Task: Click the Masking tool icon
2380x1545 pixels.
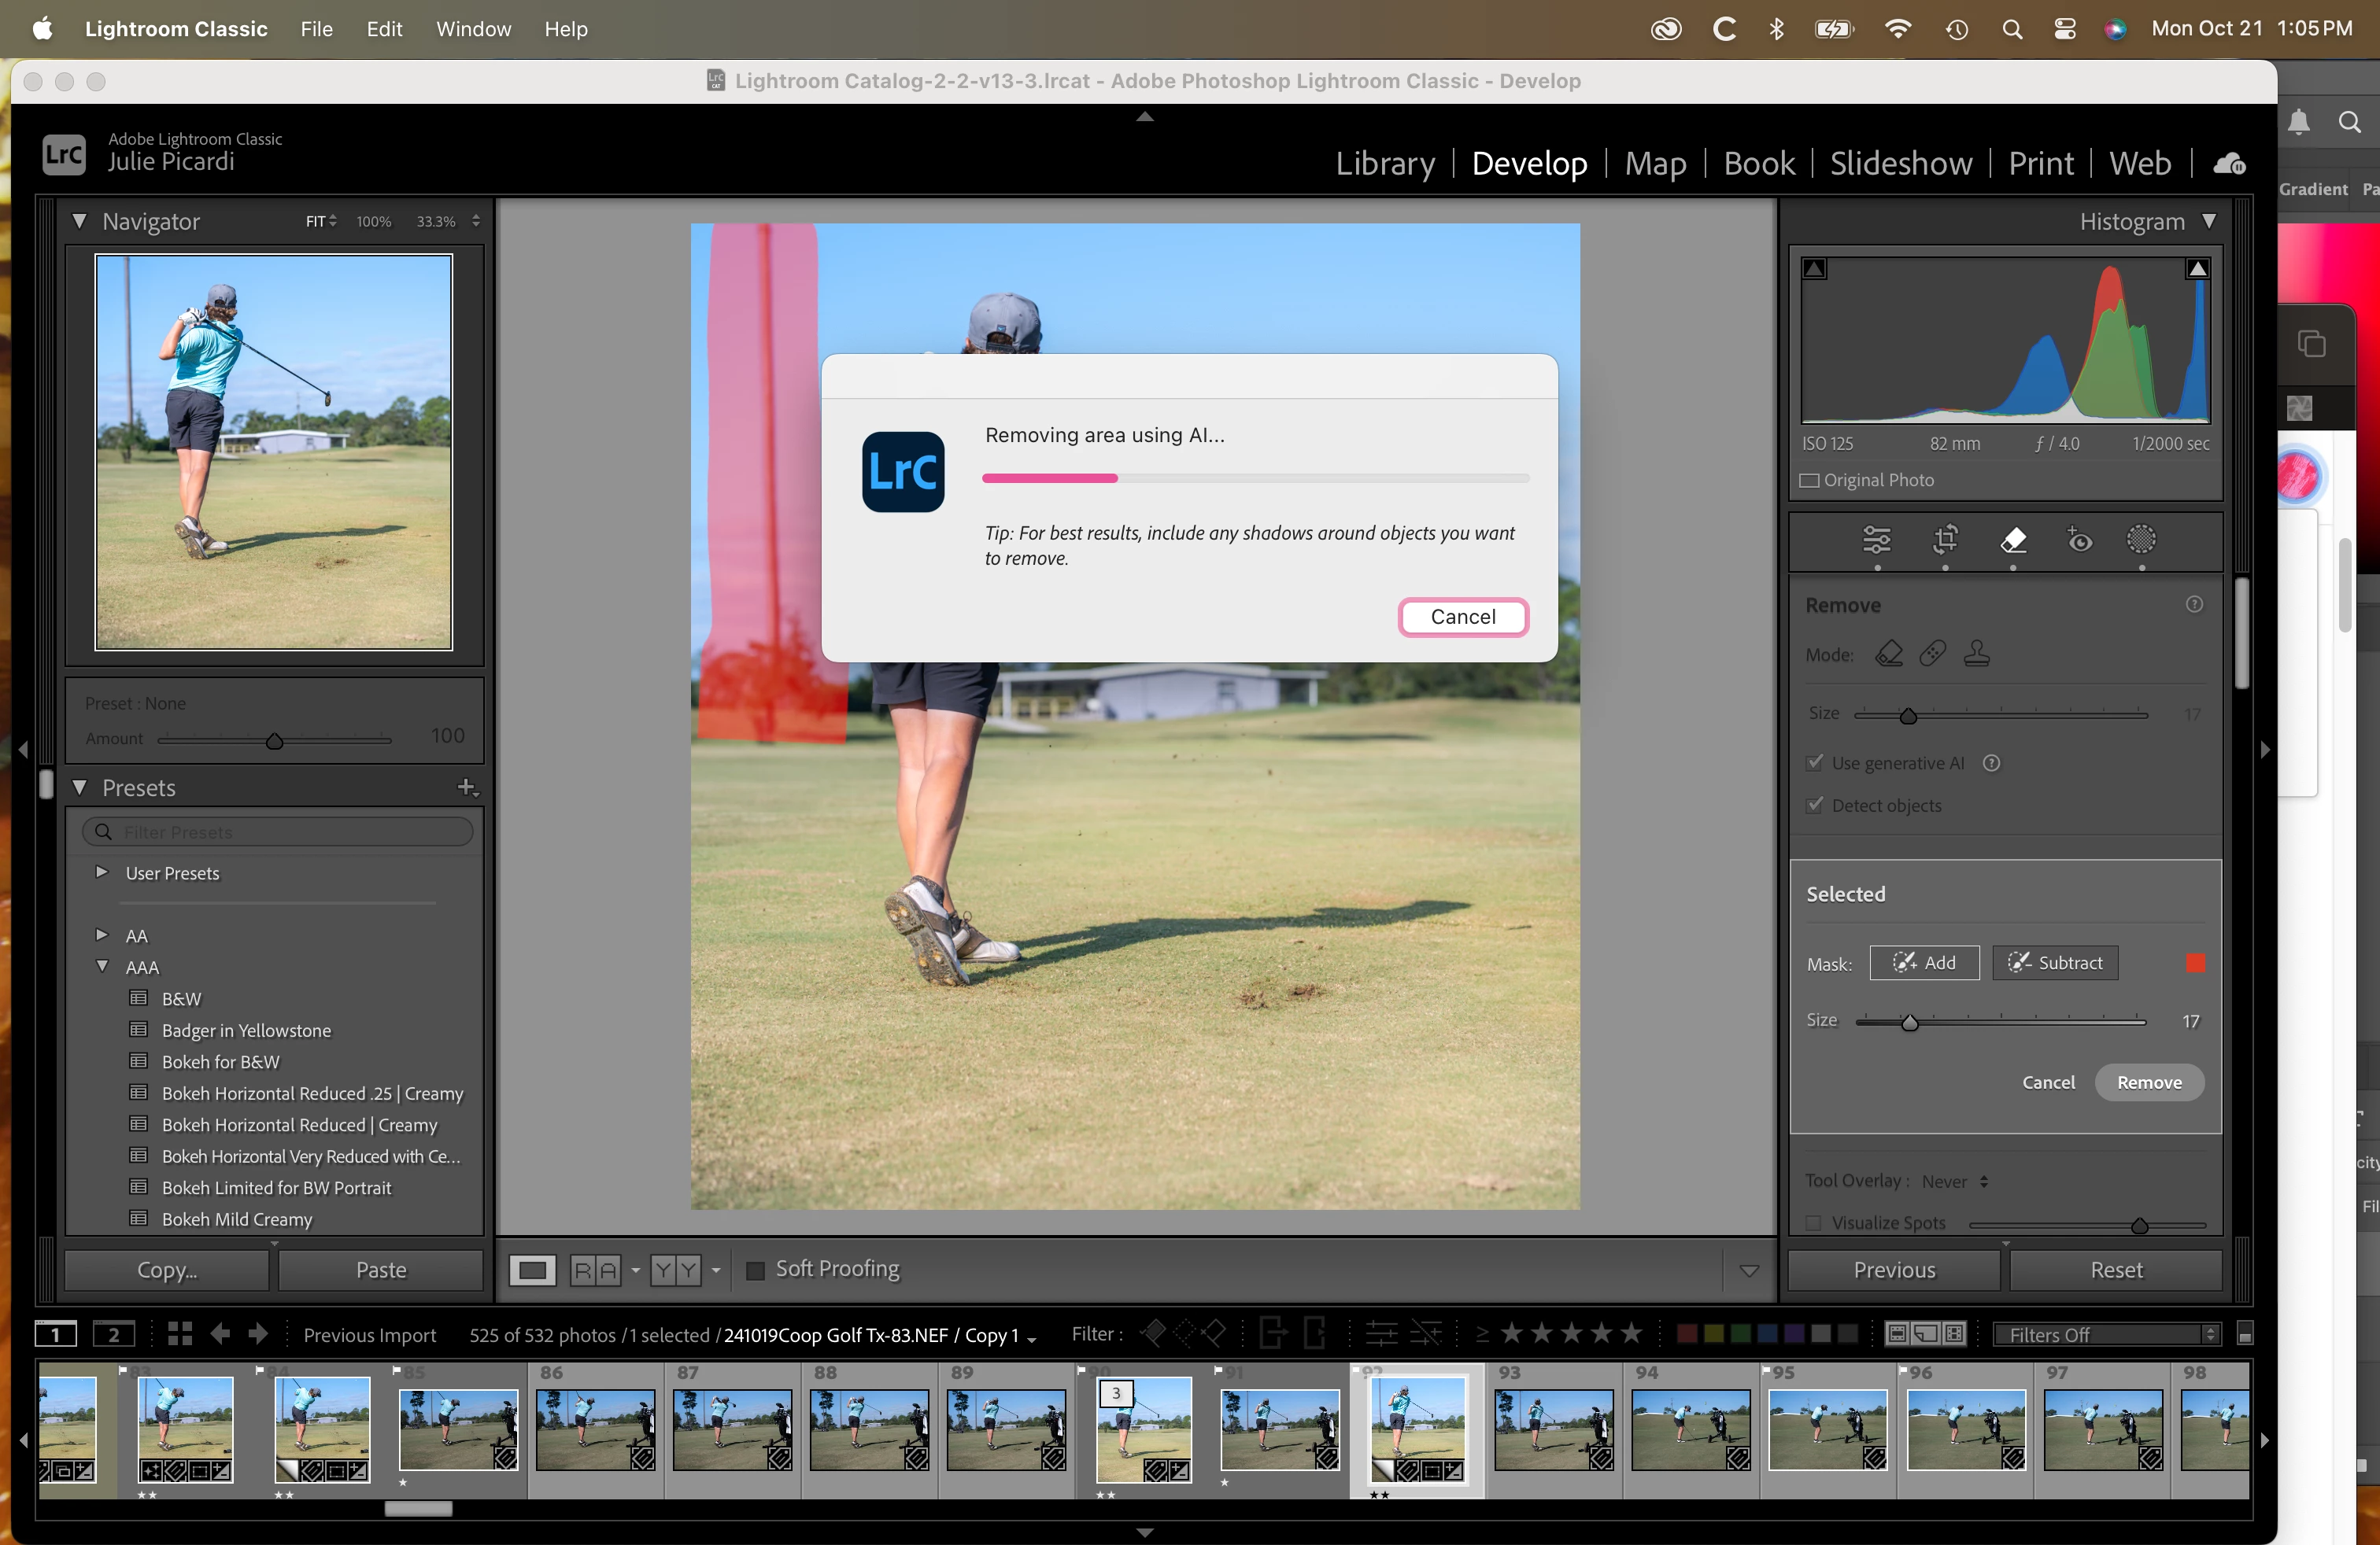Action: (x=2141, y=540)
